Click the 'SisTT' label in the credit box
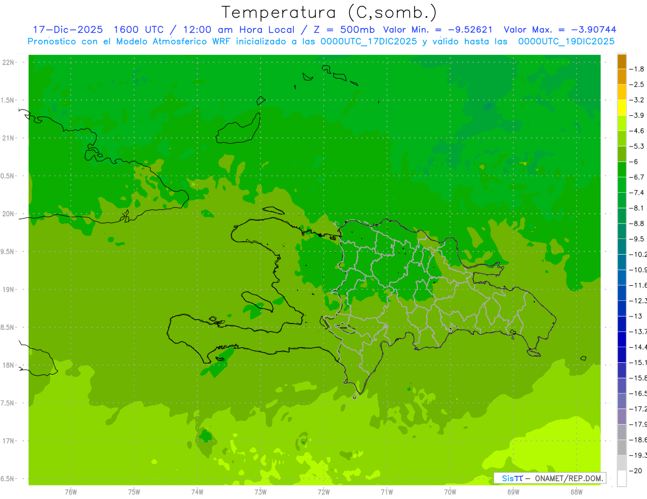The width and height of the screenshot is (647, 499). (512, 478)
